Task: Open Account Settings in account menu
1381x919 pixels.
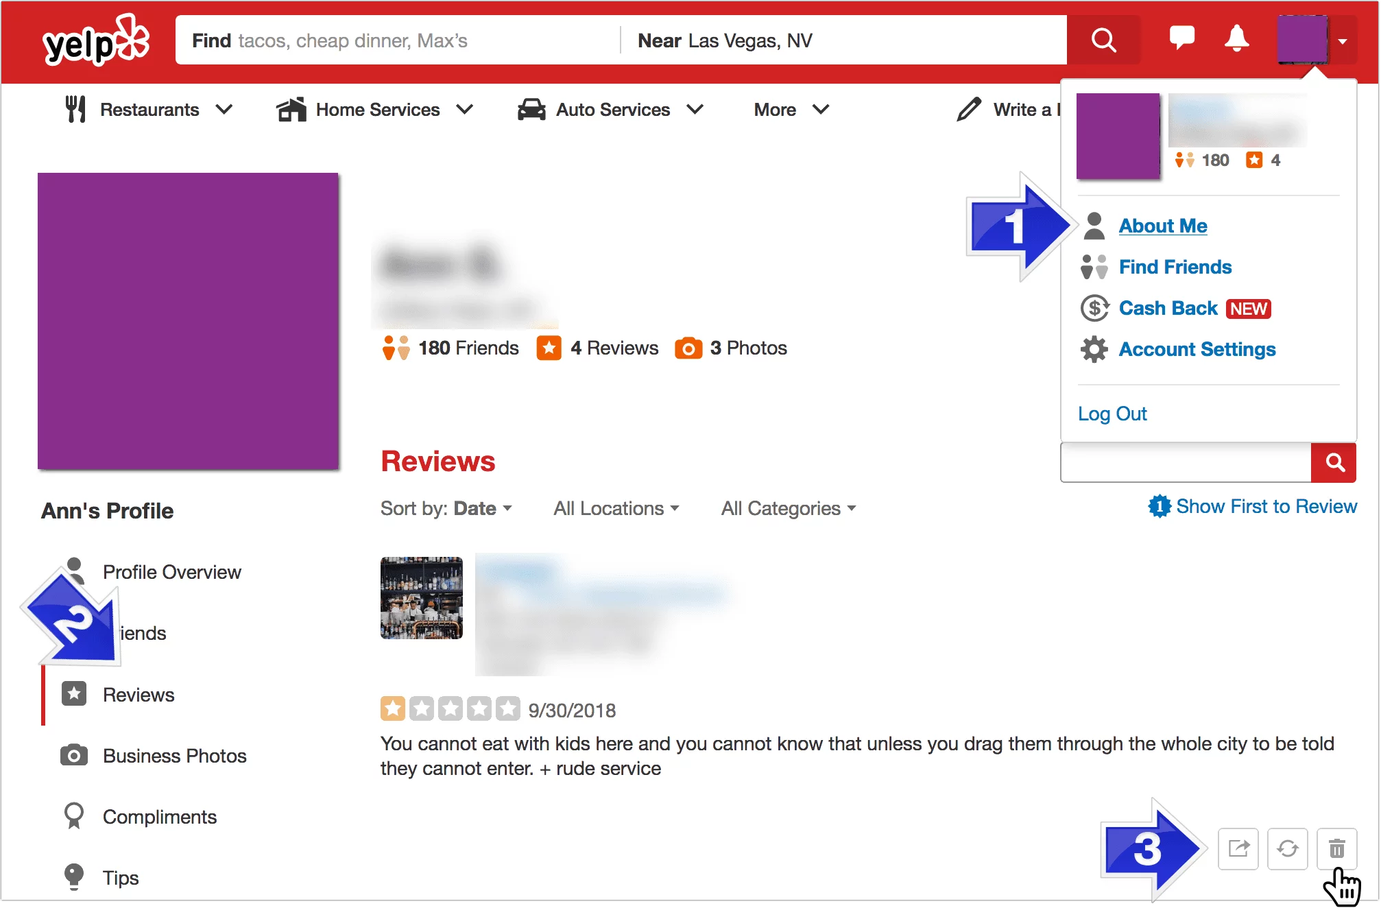Action: click(x=1197, y=349)
